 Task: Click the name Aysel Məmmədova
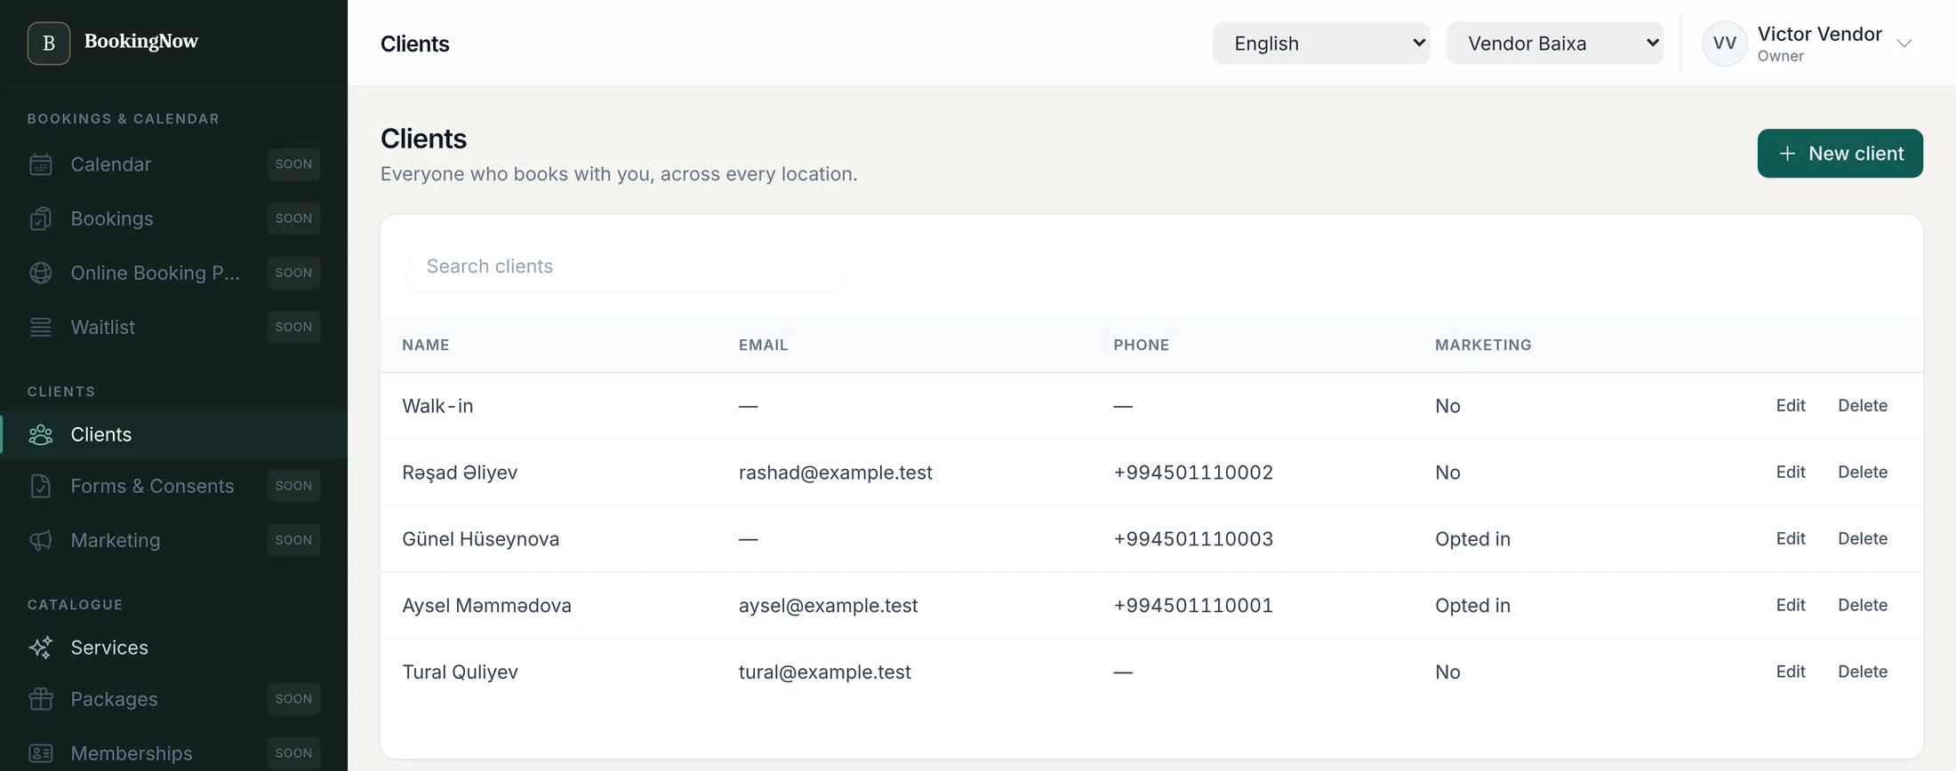pyautogui.click(x=487, y=606)
